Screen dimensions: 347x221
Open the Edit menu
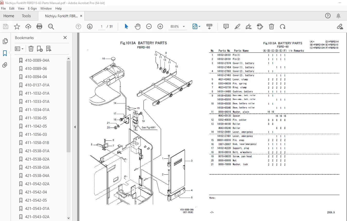pos(12,8)
